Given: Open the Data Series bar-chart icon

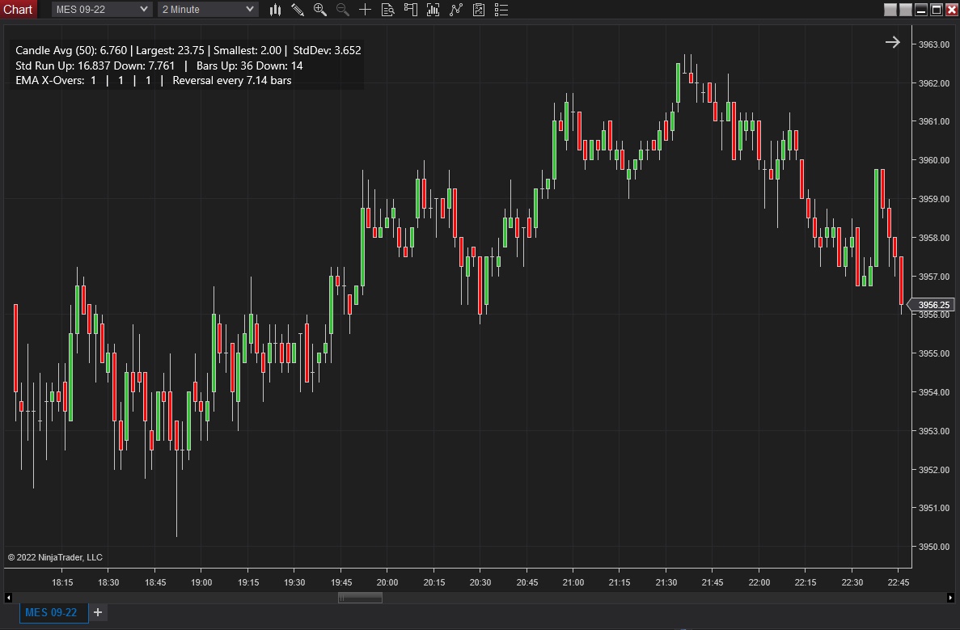Looking at the screenshot, I should [x=433, y=9].
